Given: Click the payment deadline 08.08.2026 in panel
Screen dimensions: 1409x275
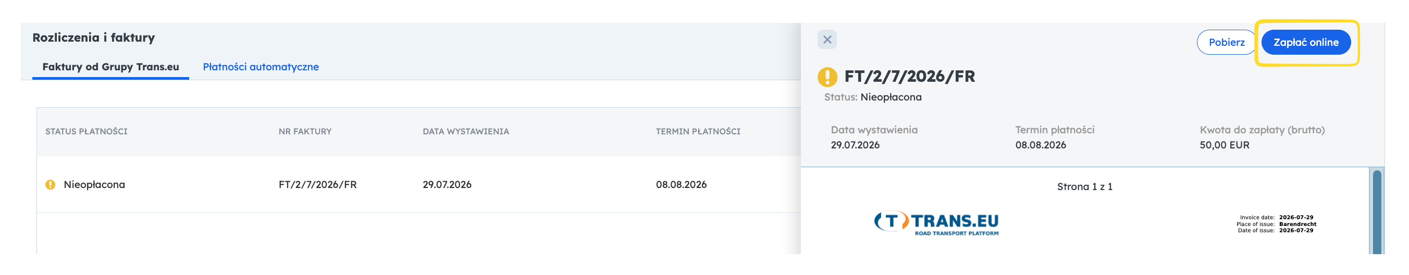Looking at the screenshot, I should 1041,145.
